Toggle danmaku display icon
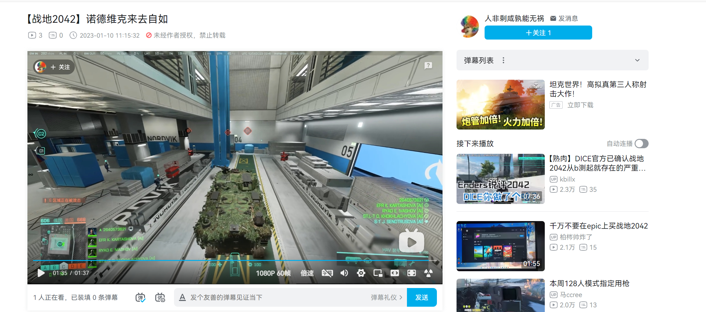This screenshot has height=312, width=706. (x=140, y=297)
